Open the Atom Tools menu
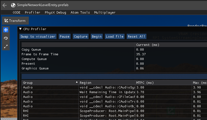 coord(80,12)
